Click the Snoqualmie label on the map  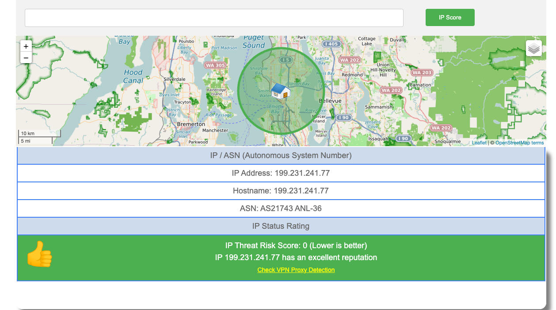(448, 142)
